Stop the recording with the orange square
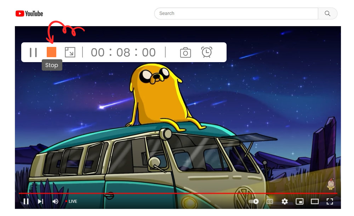 click(x=51, y=52)
